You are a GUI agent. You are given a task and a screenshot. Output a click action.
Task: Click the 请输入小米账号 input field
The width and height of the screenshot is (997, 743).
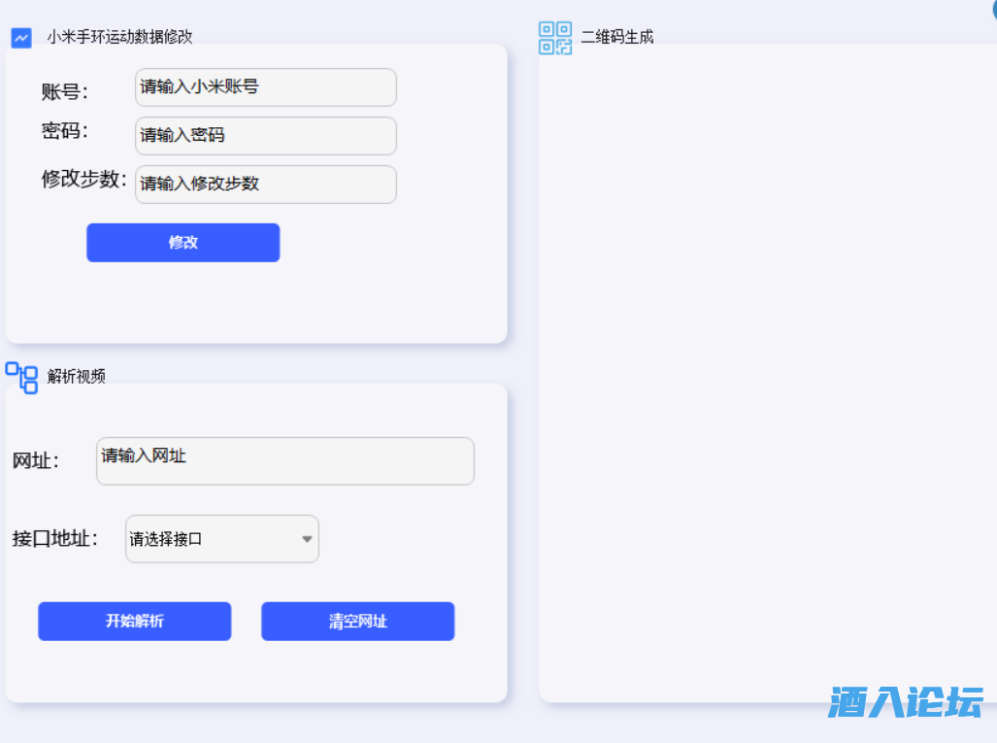point(265,87)
